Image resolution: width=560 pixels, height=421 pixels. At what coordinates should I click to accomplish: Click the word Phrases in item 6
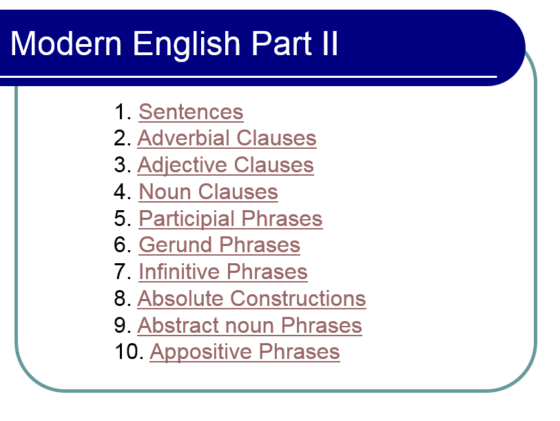(x=260, y=245)
